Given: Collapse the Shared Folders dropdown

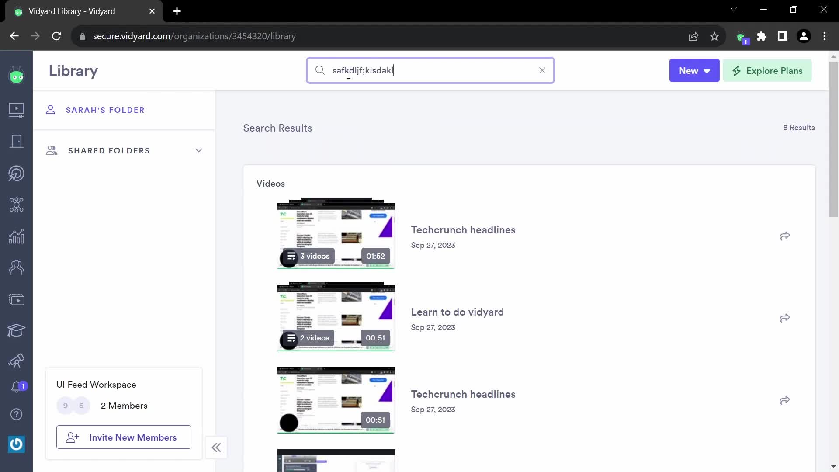Looking at the screenshot, I should pyautogui.click(x=199, y=150).
